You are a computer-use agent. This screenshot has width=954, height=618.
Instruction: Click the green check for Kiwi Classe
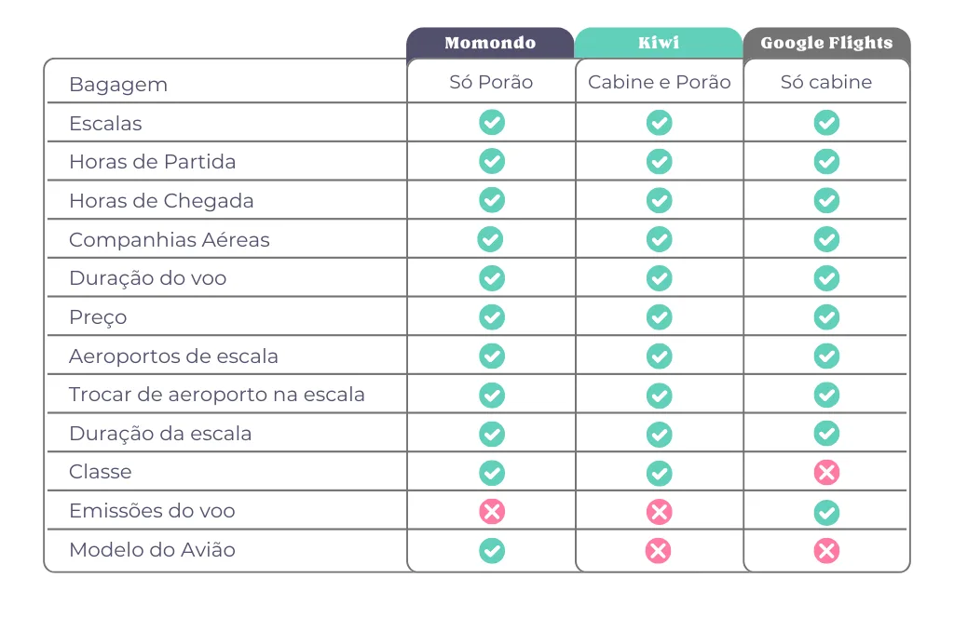(x=659, y=472)
